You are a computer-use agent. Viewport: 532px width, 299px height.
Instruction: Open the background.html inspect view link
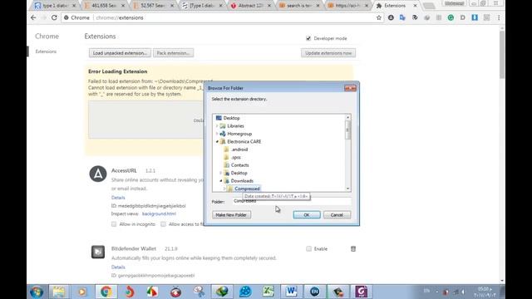point(159,213)
